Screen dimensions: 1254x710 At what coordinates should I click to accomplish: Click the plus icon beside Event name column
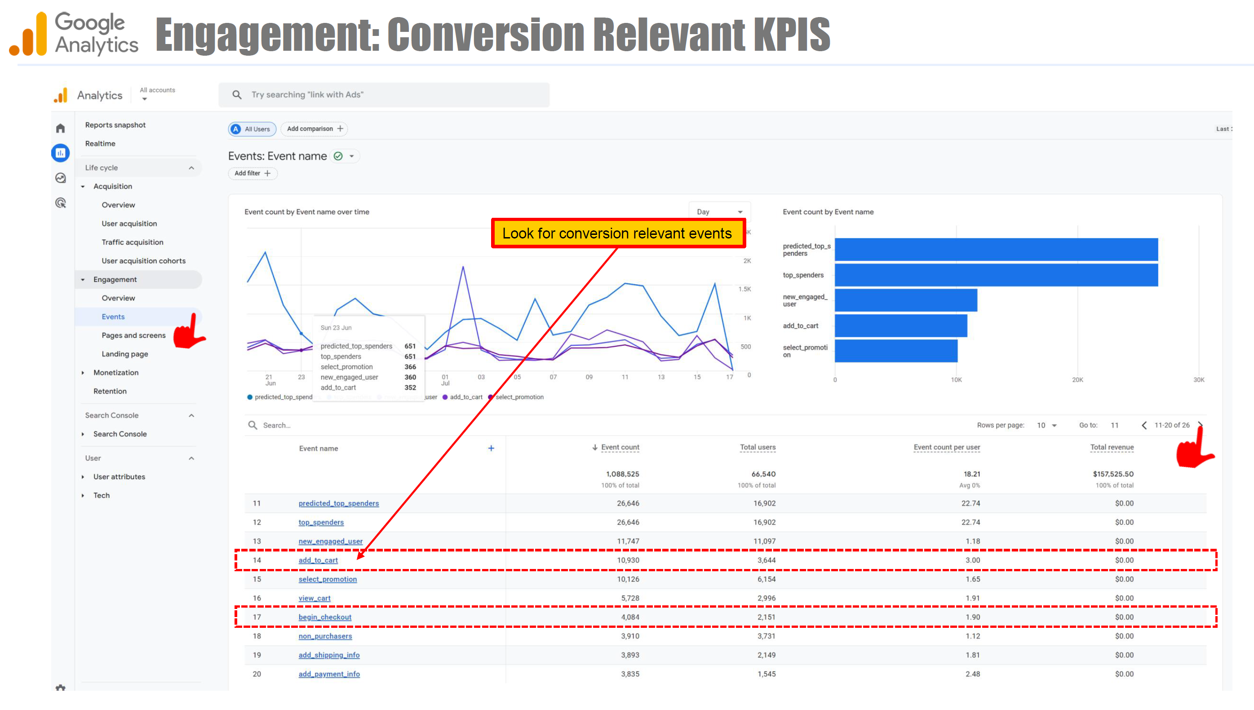(491, 448)
